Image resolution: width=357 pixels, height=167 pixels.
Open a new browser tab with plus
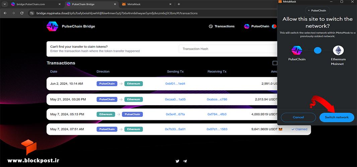[179, 4]
